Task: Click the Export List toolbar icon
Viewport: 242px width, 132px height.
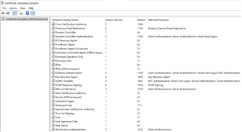Action: pos(21,13)
